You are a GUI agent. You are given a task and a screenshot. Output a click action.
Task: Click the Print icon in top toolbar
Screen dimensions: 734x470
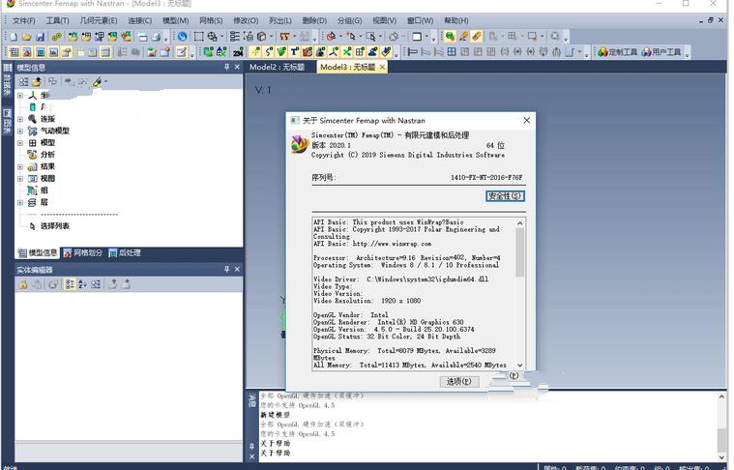pyautogui.click(x=156, y=37)
